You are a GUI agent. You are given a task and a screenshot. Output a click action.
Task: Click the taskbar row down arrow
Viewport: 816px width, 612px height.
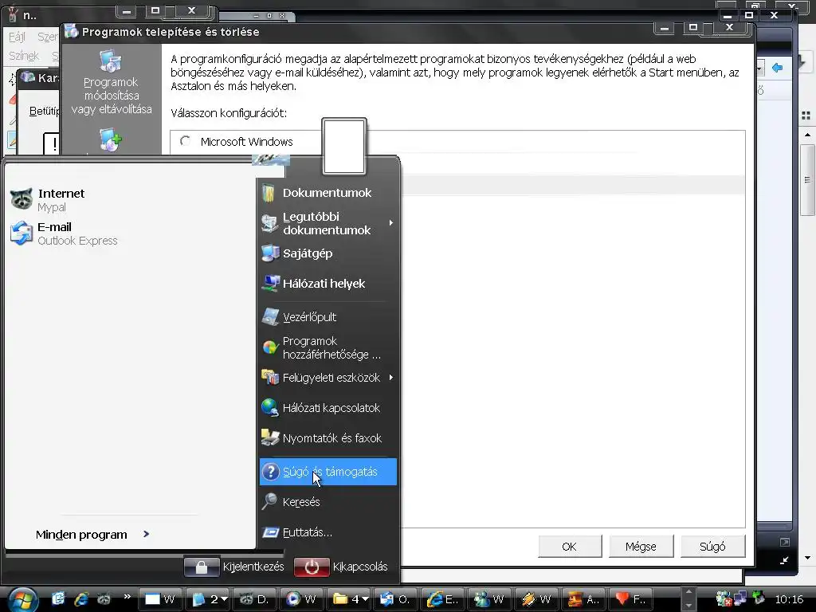(x=688, y=606)
